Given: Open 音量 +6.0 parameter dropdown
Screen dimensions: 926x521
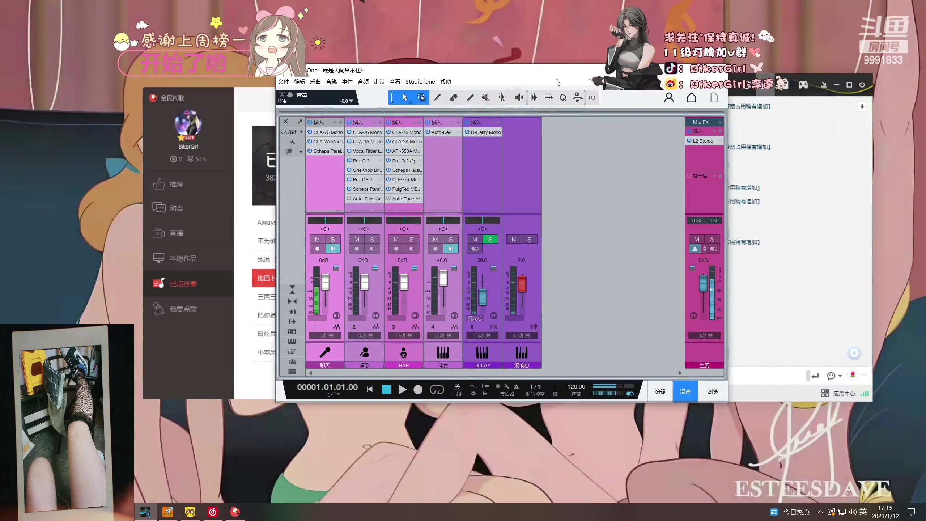Looking at the screenshot, I should (351, 101).
